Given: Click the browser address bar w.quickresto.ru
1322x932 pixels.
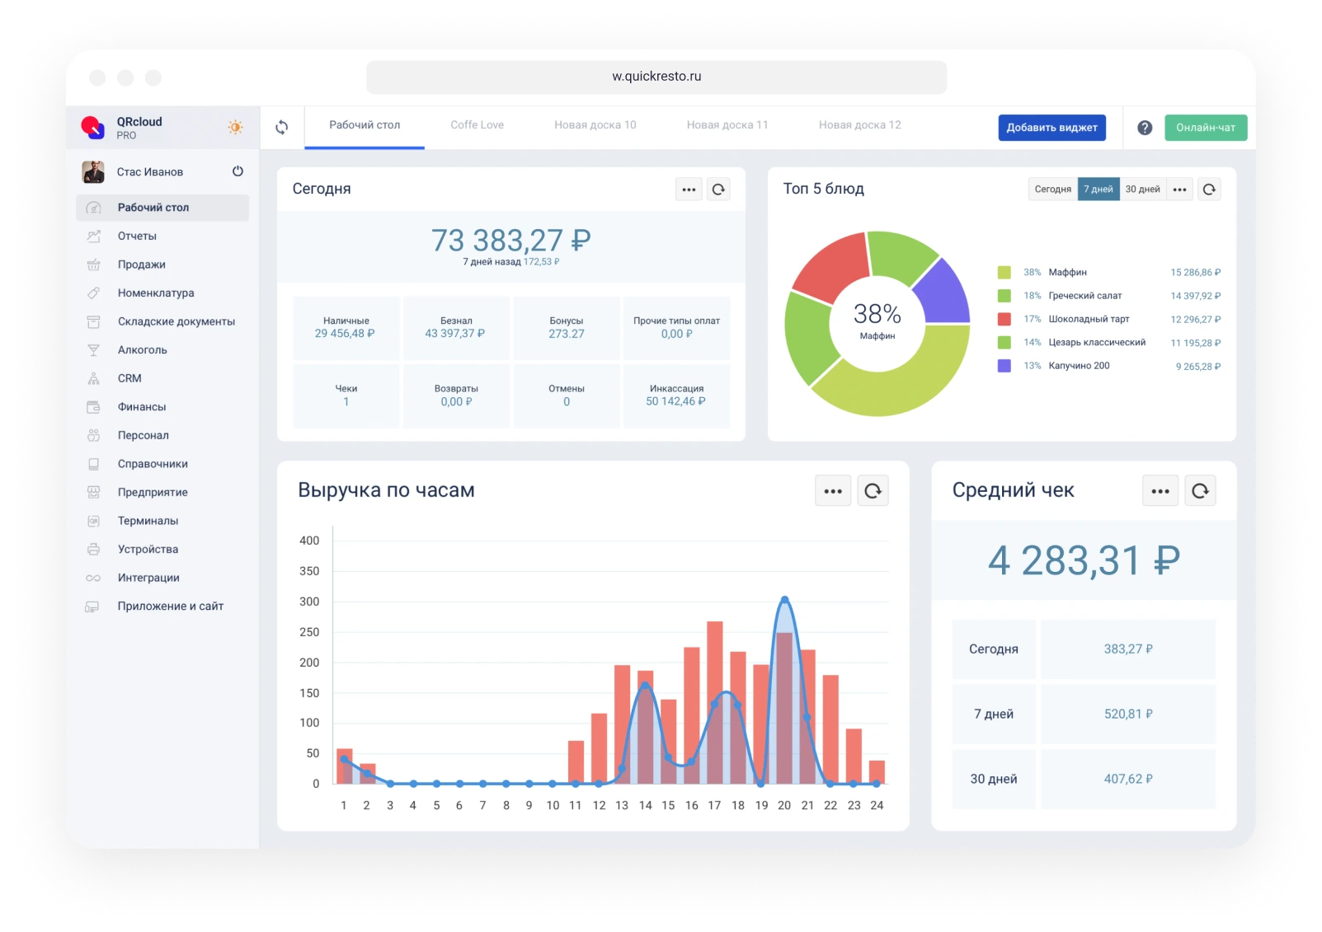Looking at the screenshot, I should point(656,77).
